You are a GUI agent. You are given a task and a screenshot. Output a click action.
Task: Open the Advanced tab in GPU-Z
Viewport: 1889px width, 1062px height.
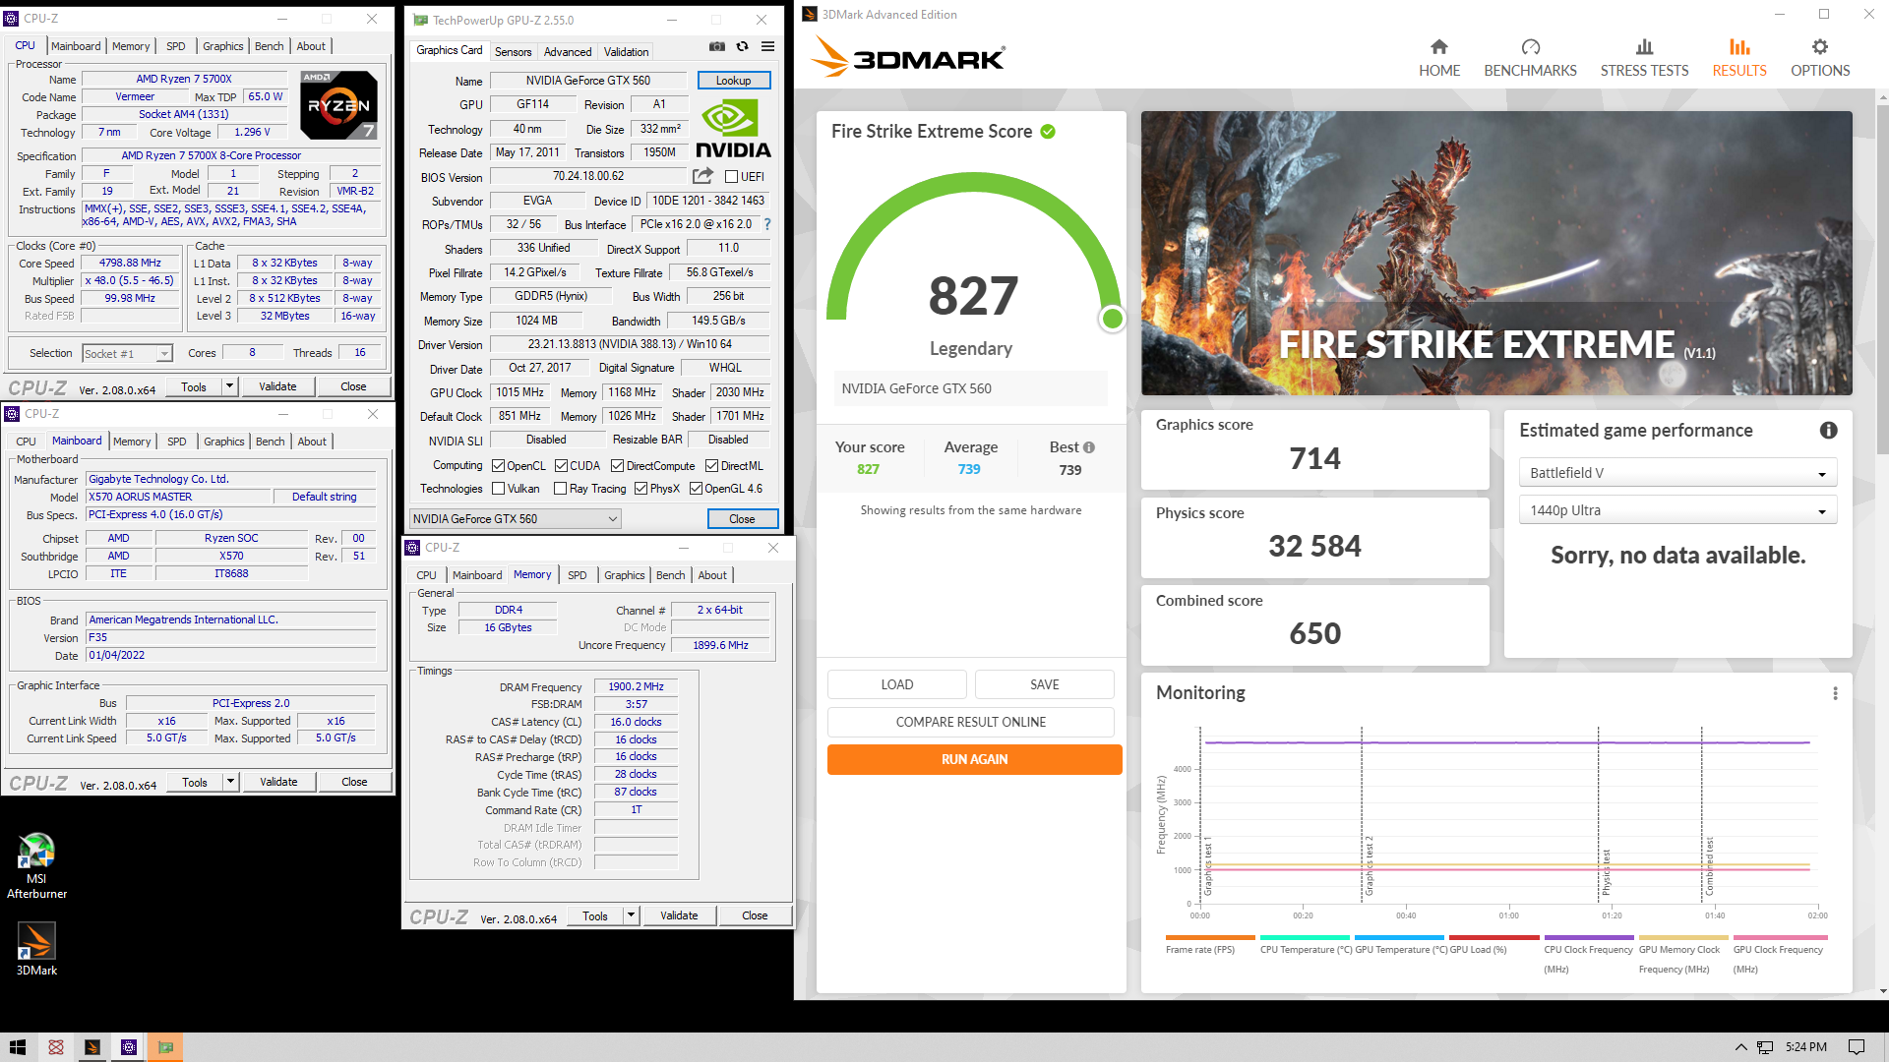[x=568, y=52]
